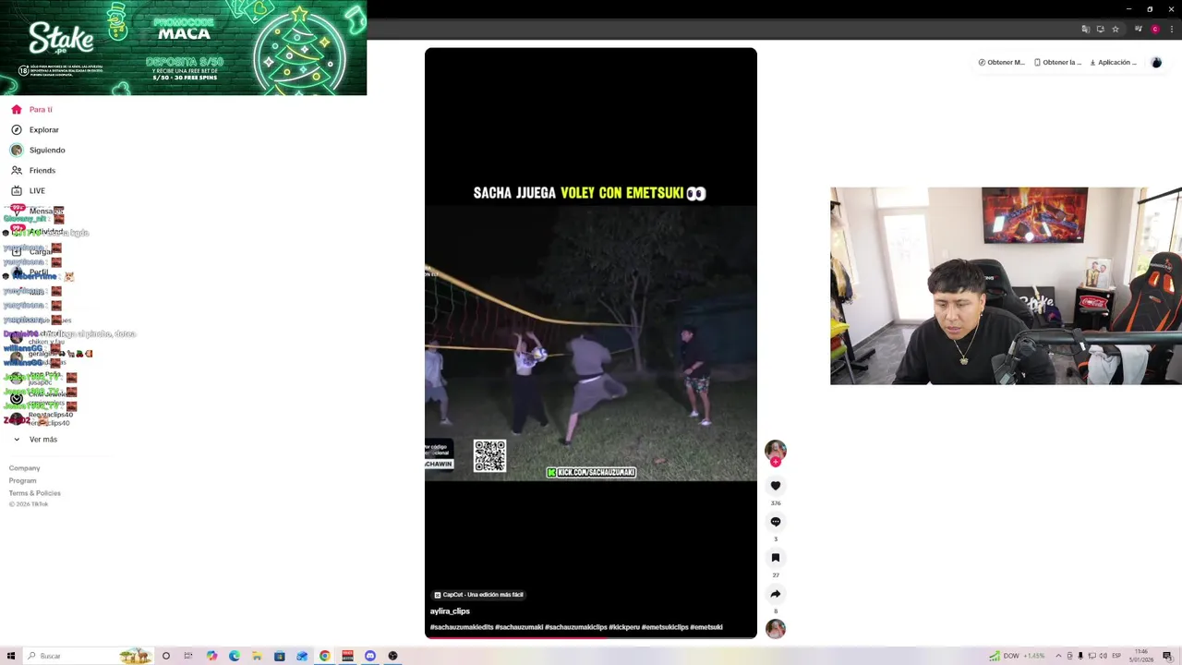
Task: Click the Obtener M... button
Action: pos(1001,63)
